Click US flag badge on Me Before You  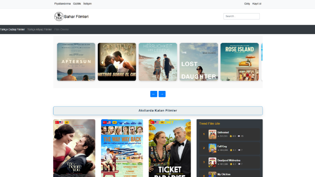pos(61,122)
